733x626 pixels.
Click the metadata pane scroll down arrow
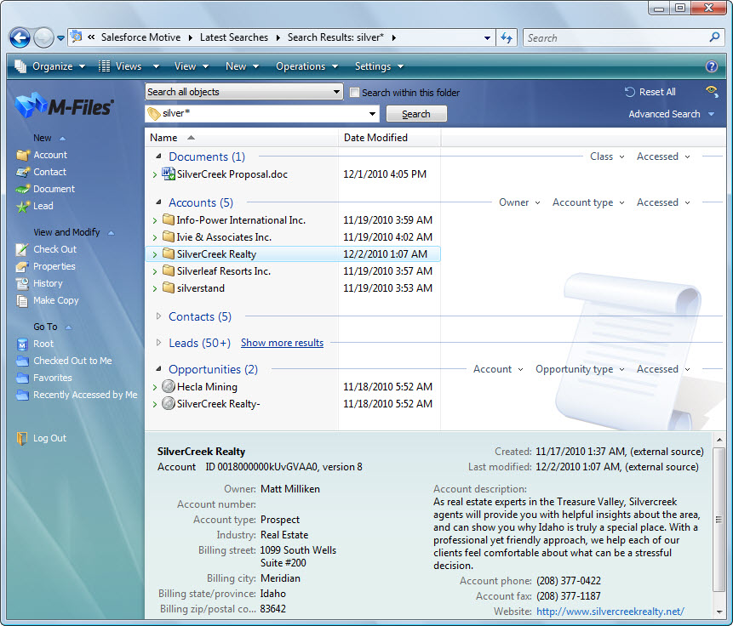point(719,612)
